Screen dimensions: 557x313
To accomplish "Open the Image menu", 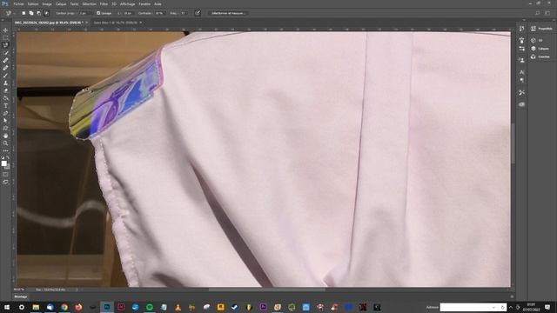I will (x=47, y=3).
